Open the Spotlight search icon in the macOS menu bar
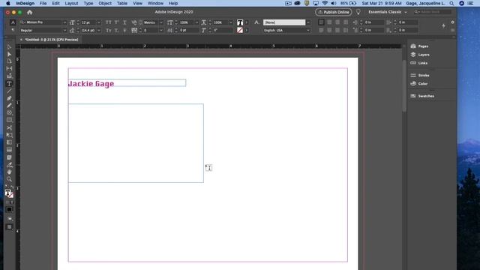This screenshot has width=480, height=270. (x=451, y=3)
